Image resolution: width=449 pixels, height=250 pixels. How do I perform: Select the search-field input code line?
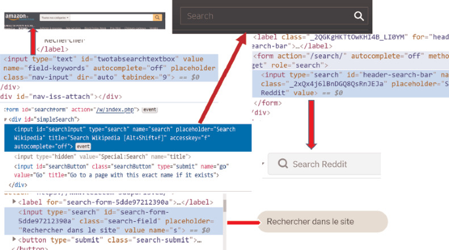[113, 221]
